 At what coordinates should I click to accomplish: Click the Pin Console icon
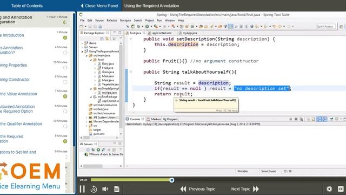331,119
